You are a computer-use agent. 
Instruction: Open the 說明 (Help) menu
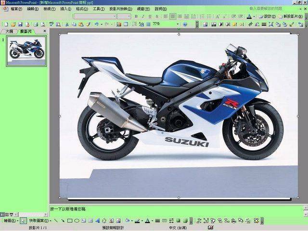[x=161, y=9]
